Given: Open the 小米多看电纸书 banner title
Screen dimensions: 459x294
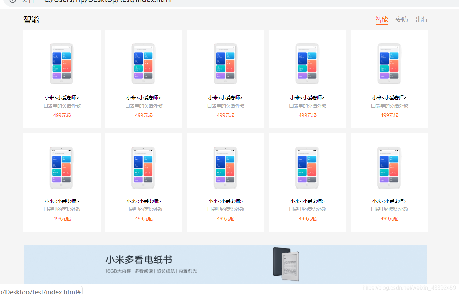Looking at the screenshot, I should coord(139,260).
